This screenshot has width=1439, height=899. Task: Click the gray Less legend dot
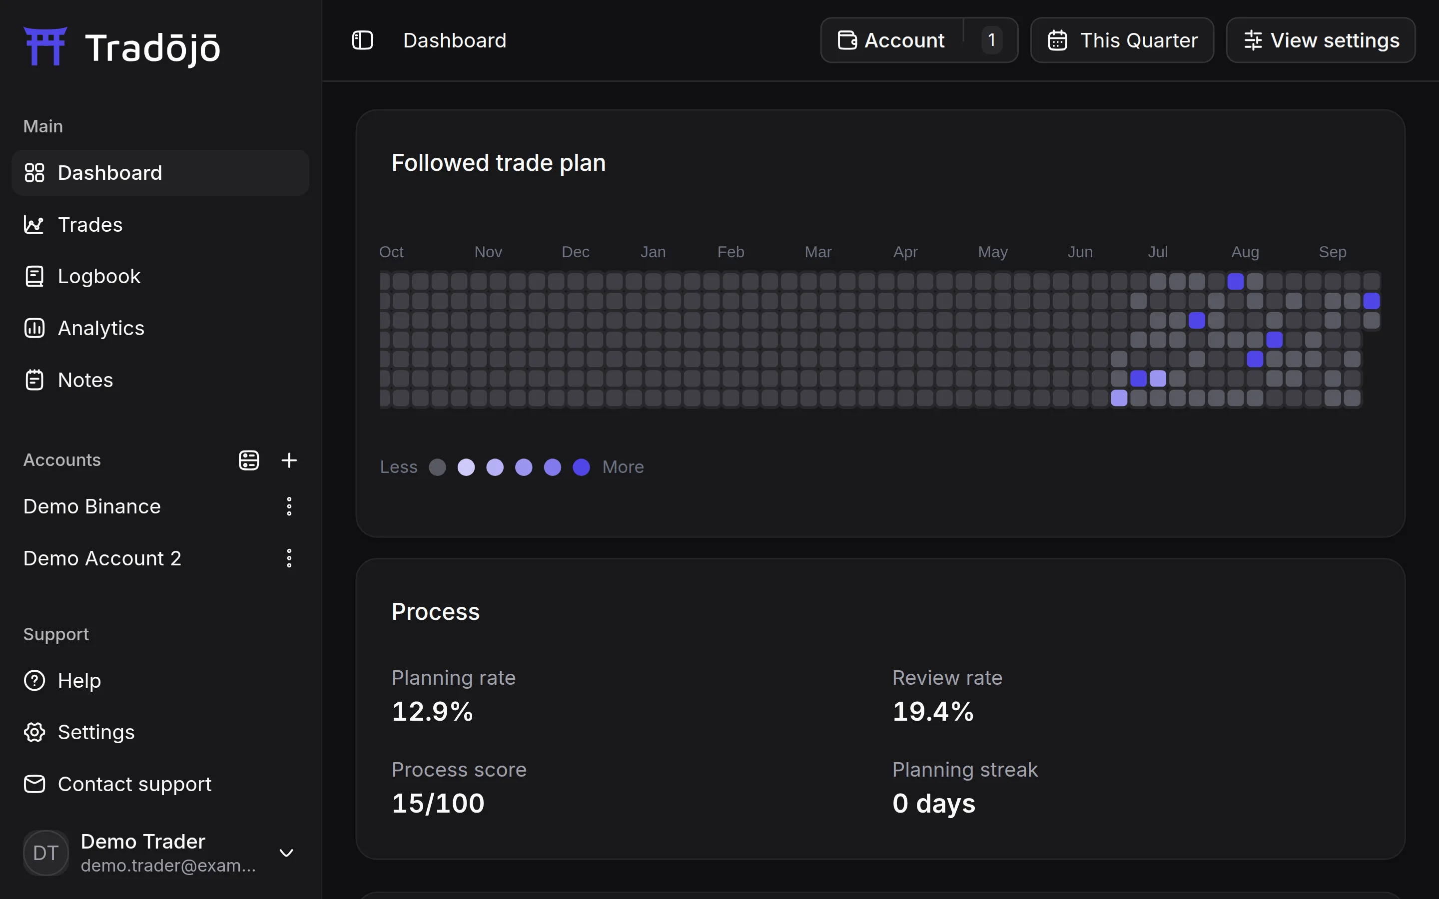437,467
